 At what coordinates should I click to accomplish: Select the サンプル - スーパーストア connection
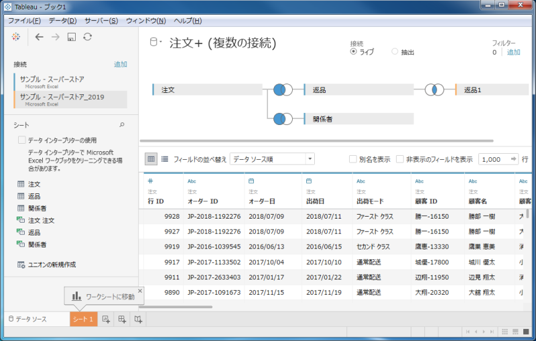pos(70,82)
